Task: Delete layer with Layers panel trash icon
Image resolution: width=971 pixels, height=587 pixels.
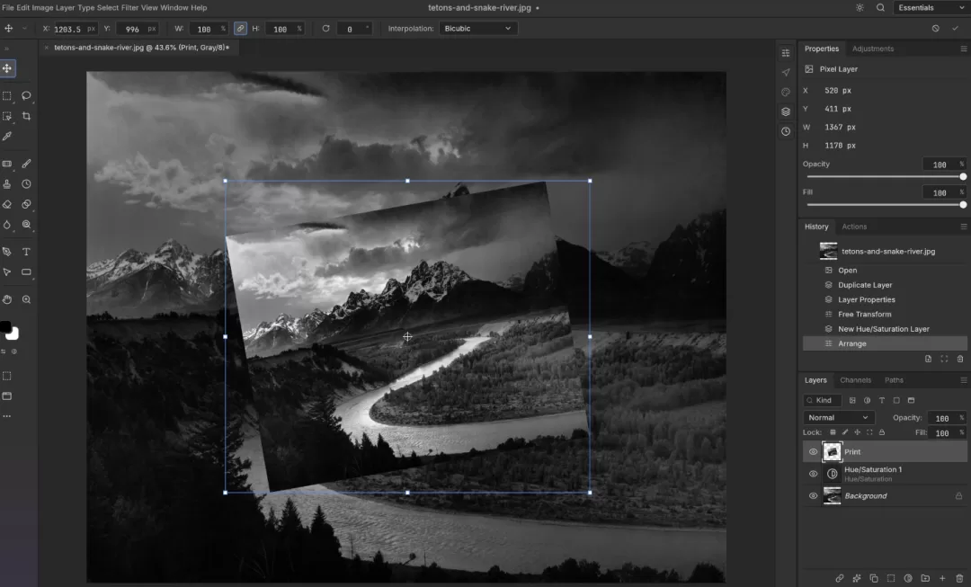Action: (959, 578)
